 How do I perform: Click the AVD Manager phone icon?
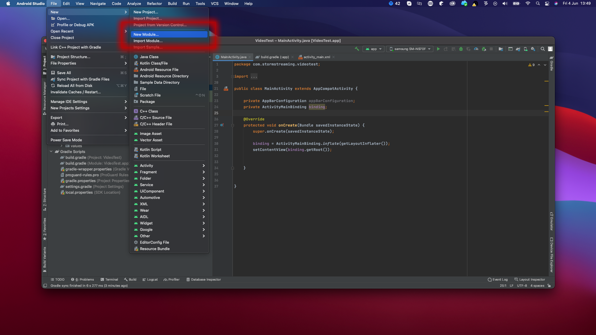[x=526, y=49]
